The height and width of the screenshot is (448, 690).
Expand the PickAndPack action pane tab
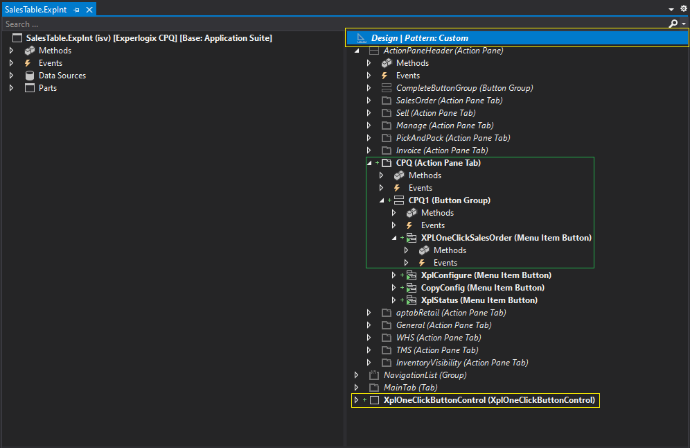tap(369, 138)
